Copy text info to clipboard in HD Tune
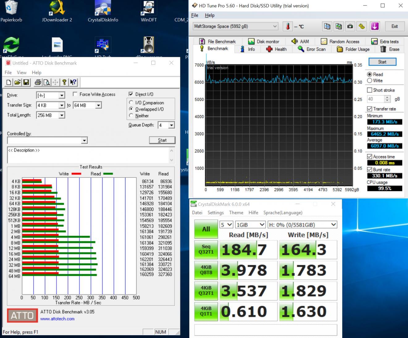The height and width of the screenshot is (338, 408). pyautogui.click(x=327, y=26)
